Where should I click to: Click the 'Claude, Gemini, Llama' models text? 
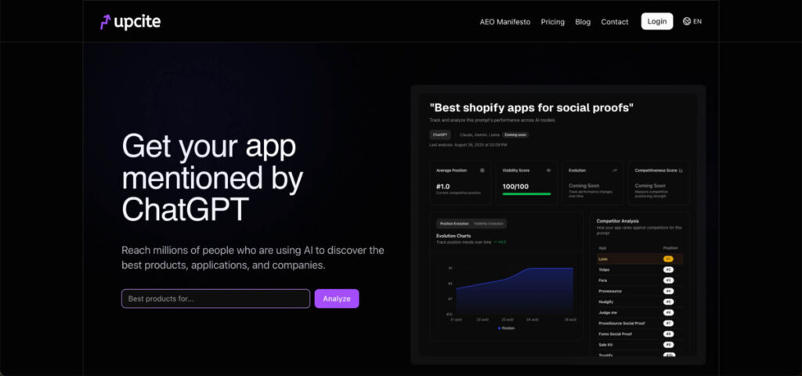(479, 135)
